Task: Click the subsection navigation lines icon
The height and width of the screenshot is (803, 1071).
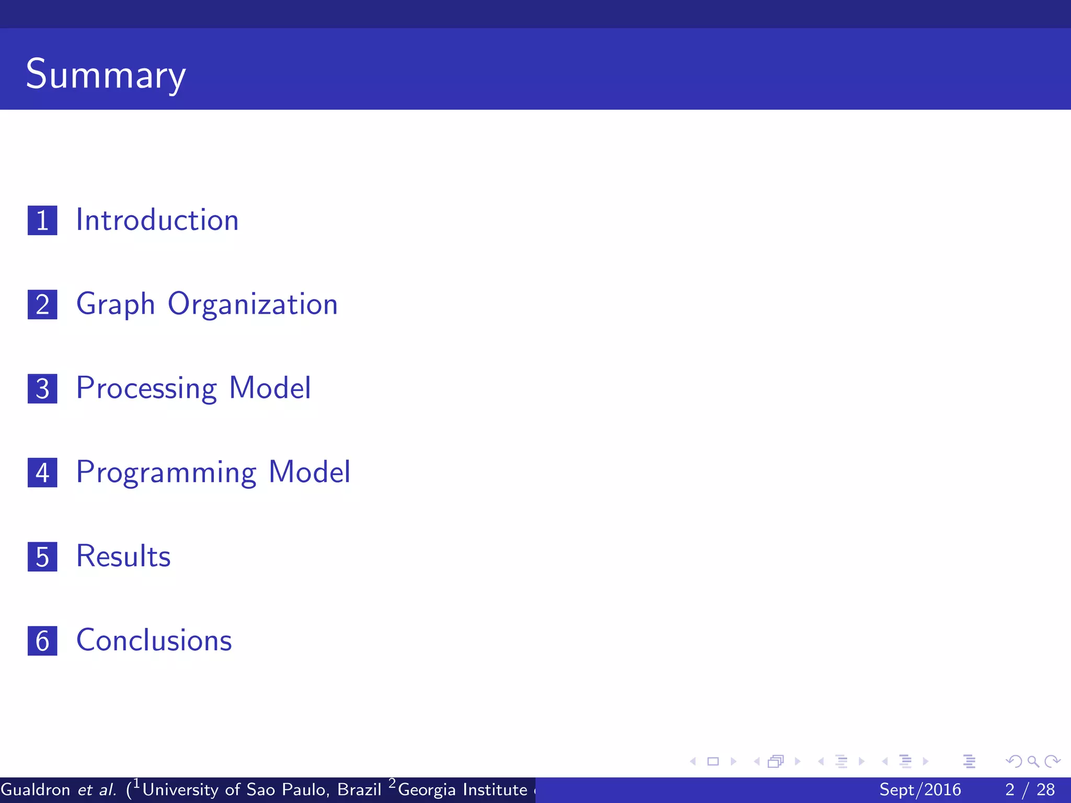Action: click(x=841, y=762)
